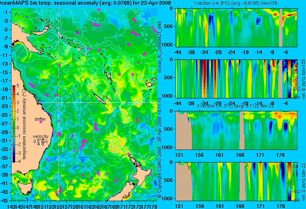Click '1000' depth tick on vel. E section
Viewport: 306px width, 209px height.
[x=167, y=96]
